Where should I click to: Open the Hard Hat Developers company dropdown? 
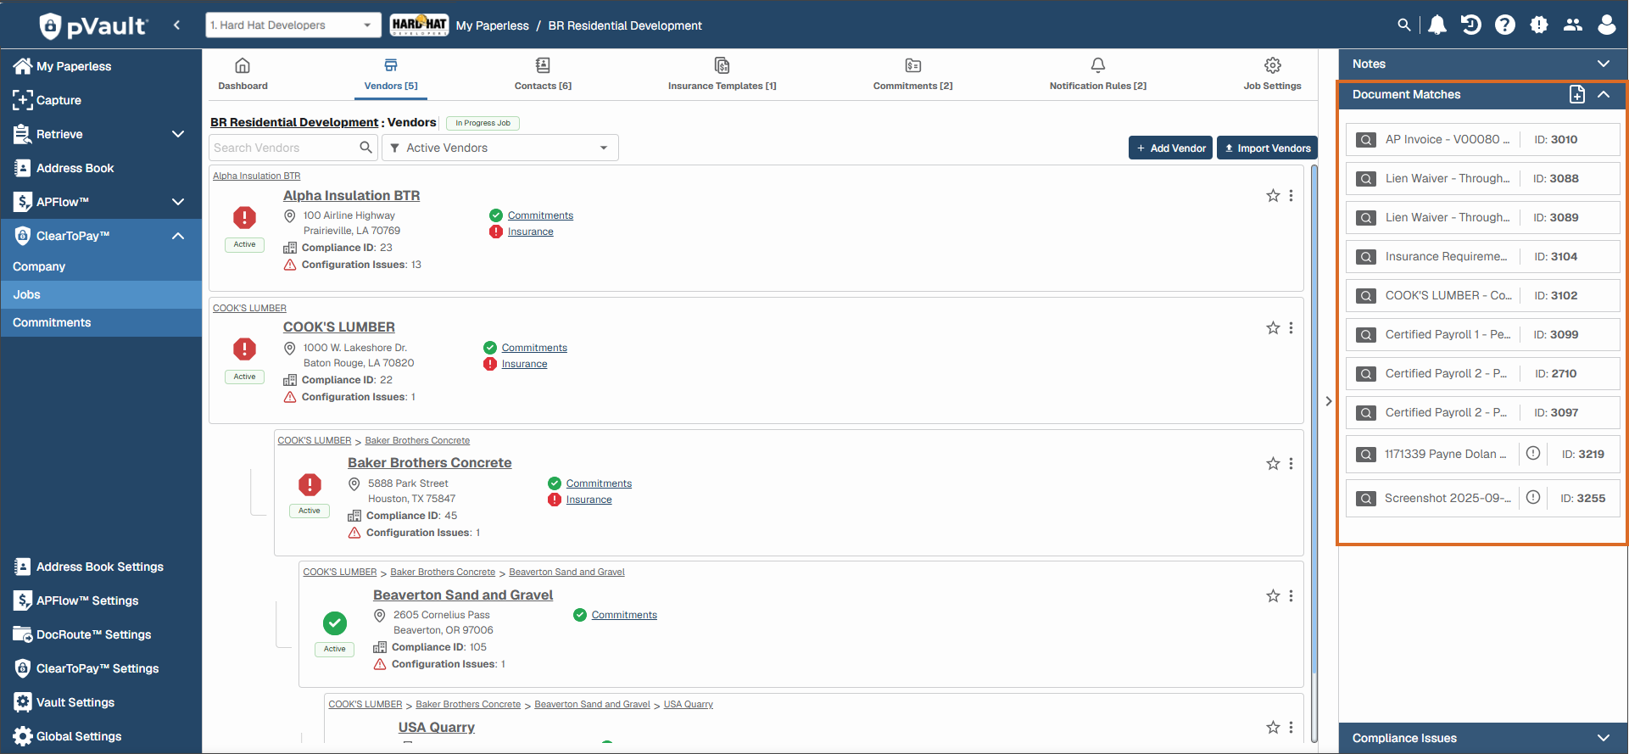pyautogui.click(x=293, y=25)
